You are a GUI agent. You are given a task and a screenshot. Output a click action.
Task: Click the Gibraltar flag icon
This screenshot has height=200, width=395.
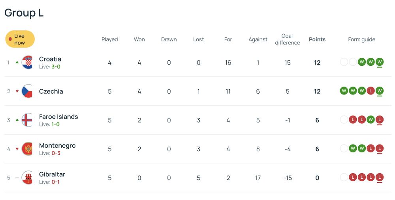coord(27,178)
